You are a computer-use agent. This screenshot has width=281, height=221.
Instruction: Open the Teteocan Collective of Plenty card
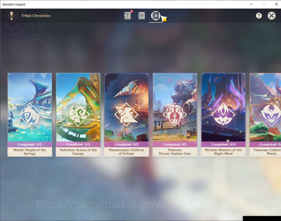[265, 115]
